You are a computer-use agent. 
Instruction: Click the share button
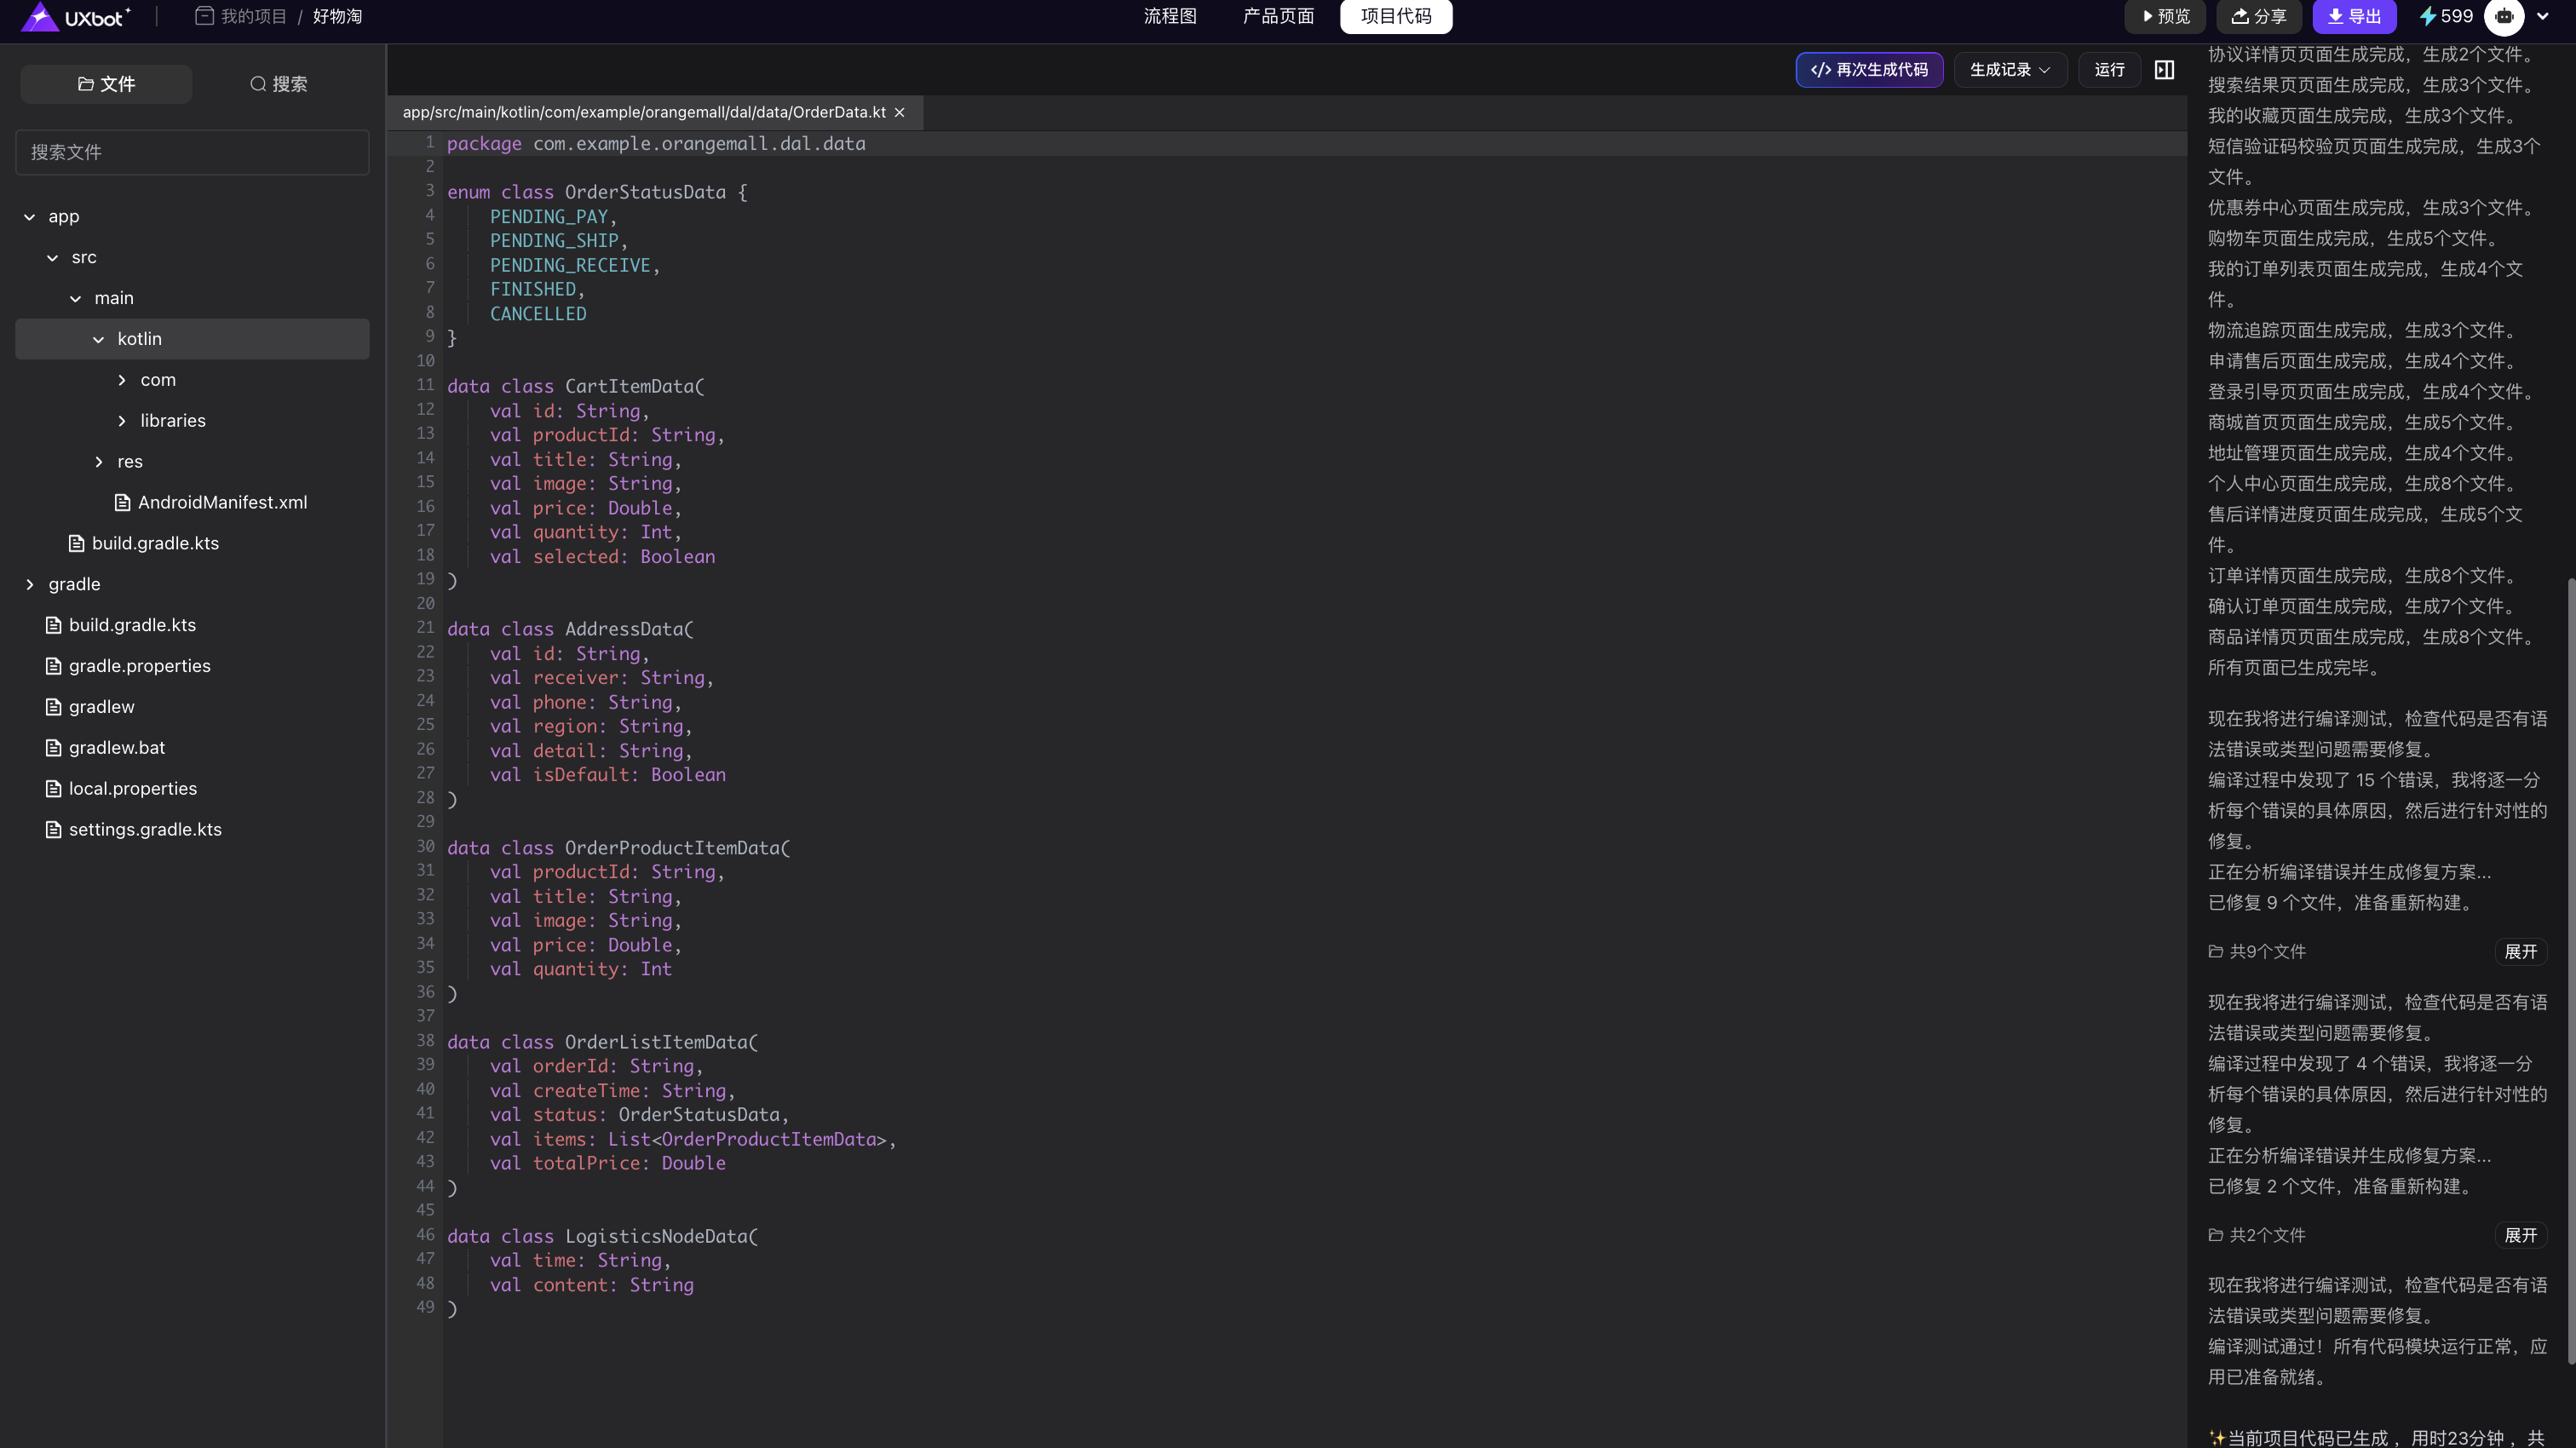[2258, 17]
